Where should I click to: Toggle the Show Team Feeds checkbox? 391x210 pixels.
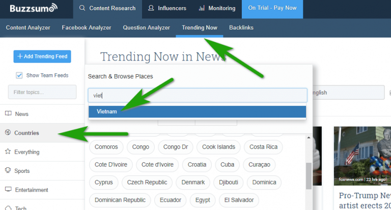tap(19, 75)
